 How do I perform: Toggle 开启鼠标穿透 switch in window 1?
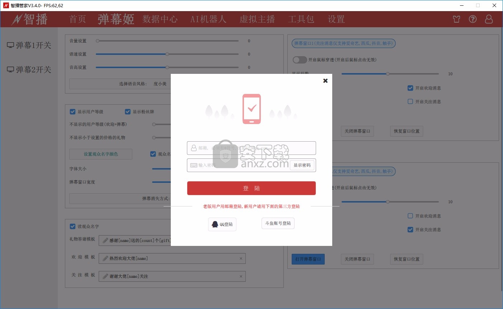(300, 60)
